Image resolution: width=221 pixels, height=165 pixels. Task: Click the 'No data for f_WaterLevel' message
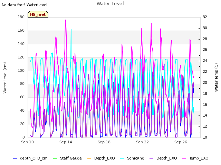25,5
